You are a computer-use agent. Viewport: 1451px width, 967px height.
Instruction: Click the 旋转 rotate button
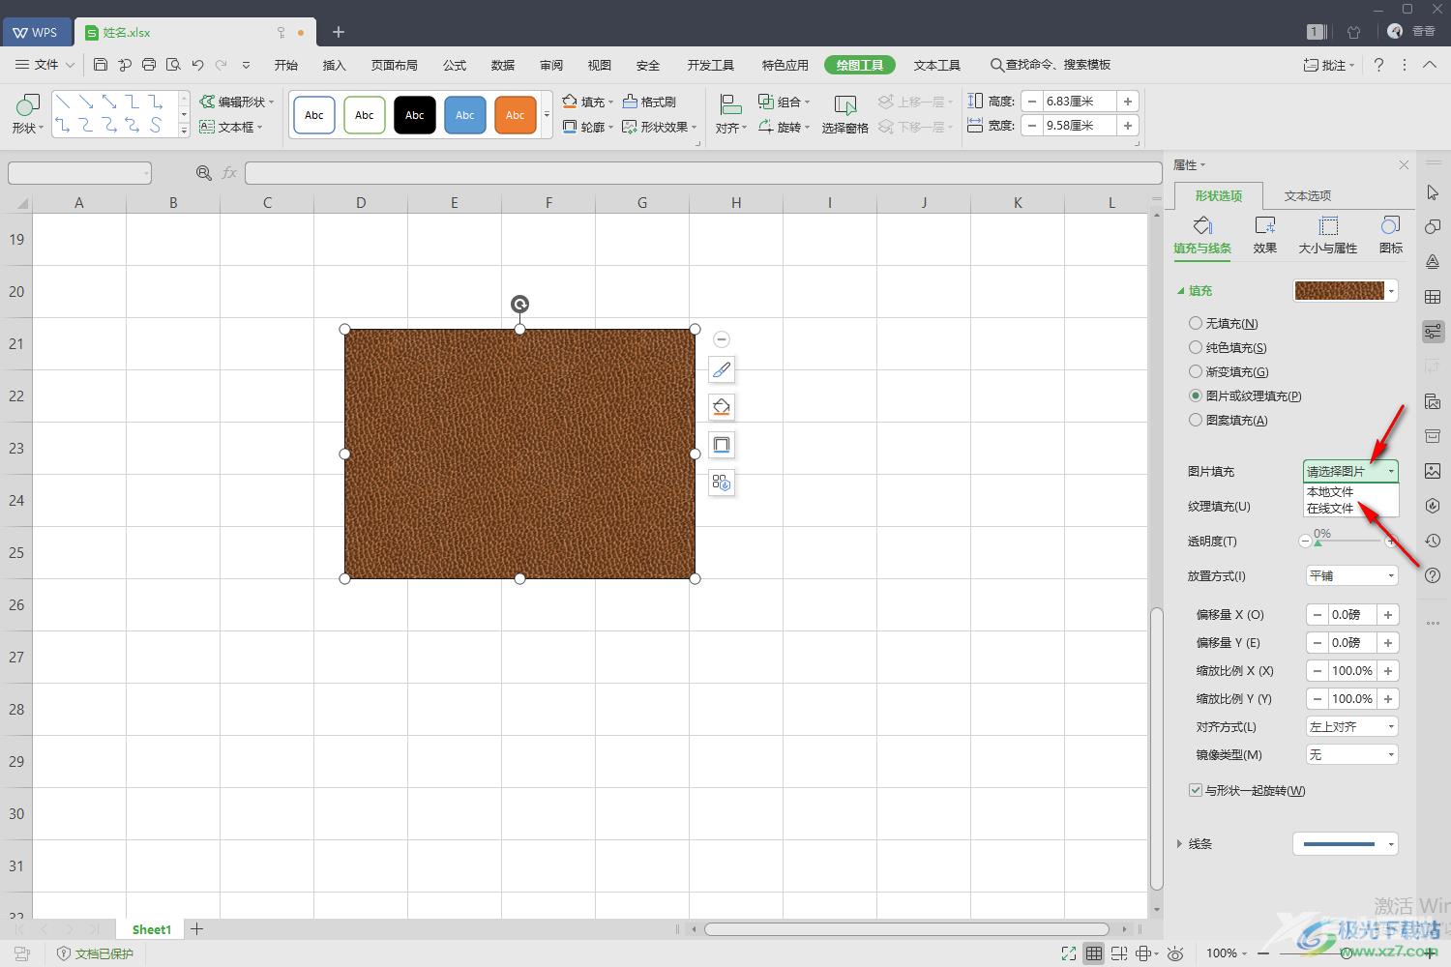[x=784, y=127]
